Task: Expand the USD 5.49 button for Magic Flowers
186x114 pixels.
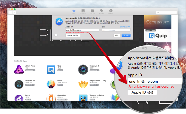Action: tap(94, 85)
